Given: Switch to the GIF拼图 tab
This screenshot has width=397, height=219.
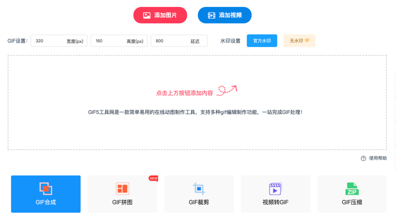Looking at the screenshot, I should coord(122,194).
